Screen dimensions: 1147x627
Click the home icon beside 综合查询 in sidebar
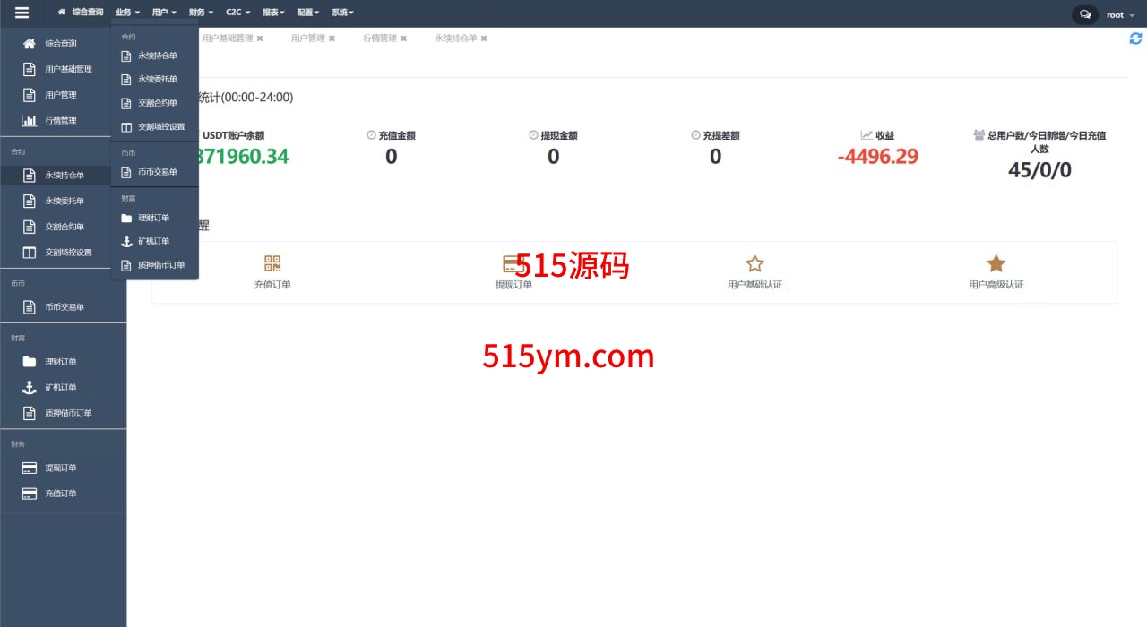30,43
